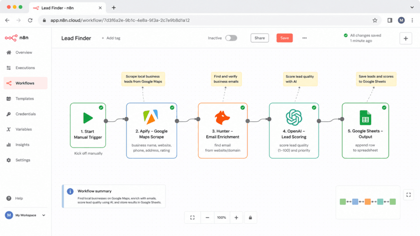
Task: Click the 'Workflow summary' heading
Action: coord(95,191)
